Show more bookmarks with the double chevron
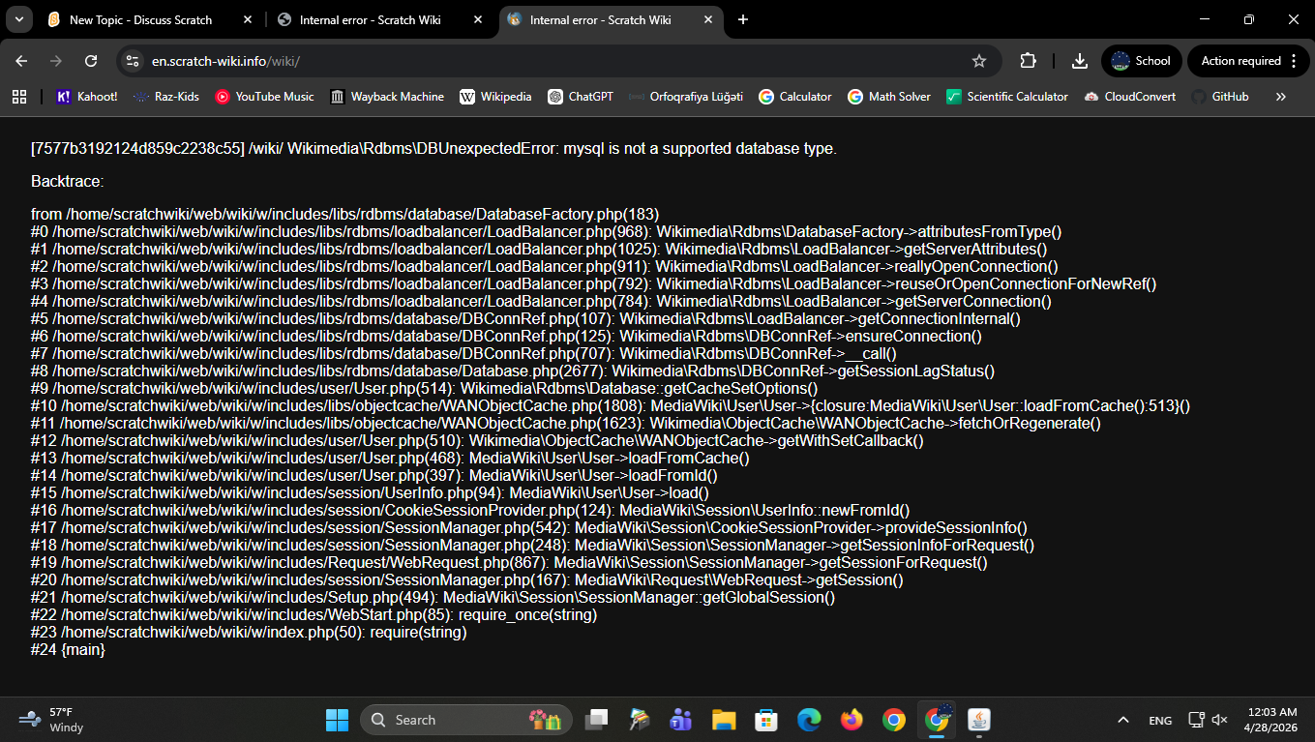Image resolution: width=1315 pixels, height=742 pixels. coord(1281,97)
